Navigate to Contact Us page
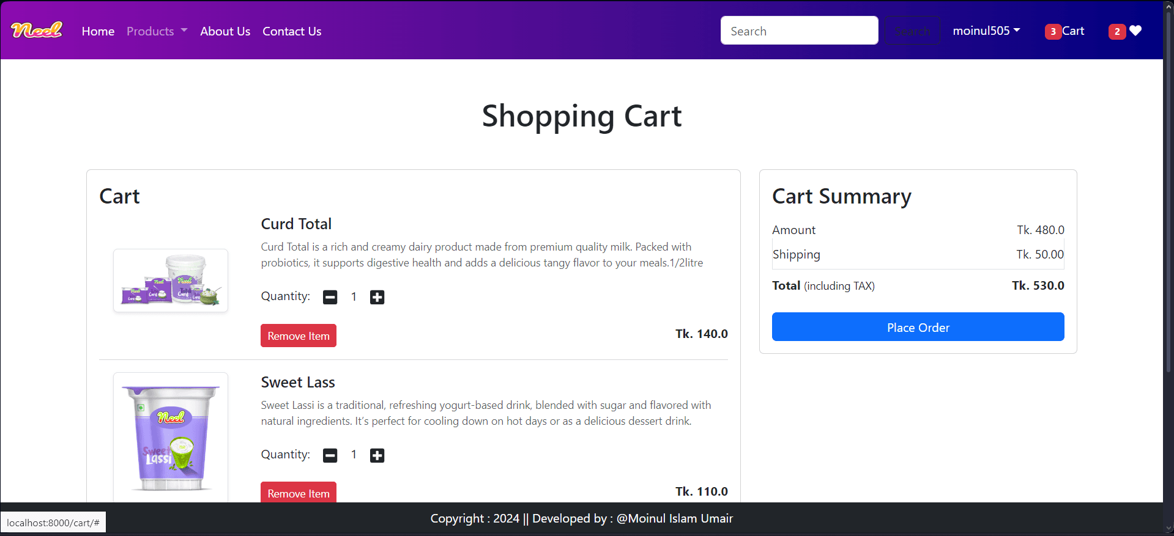1174x536 pixels. click(x=292, y=31)
